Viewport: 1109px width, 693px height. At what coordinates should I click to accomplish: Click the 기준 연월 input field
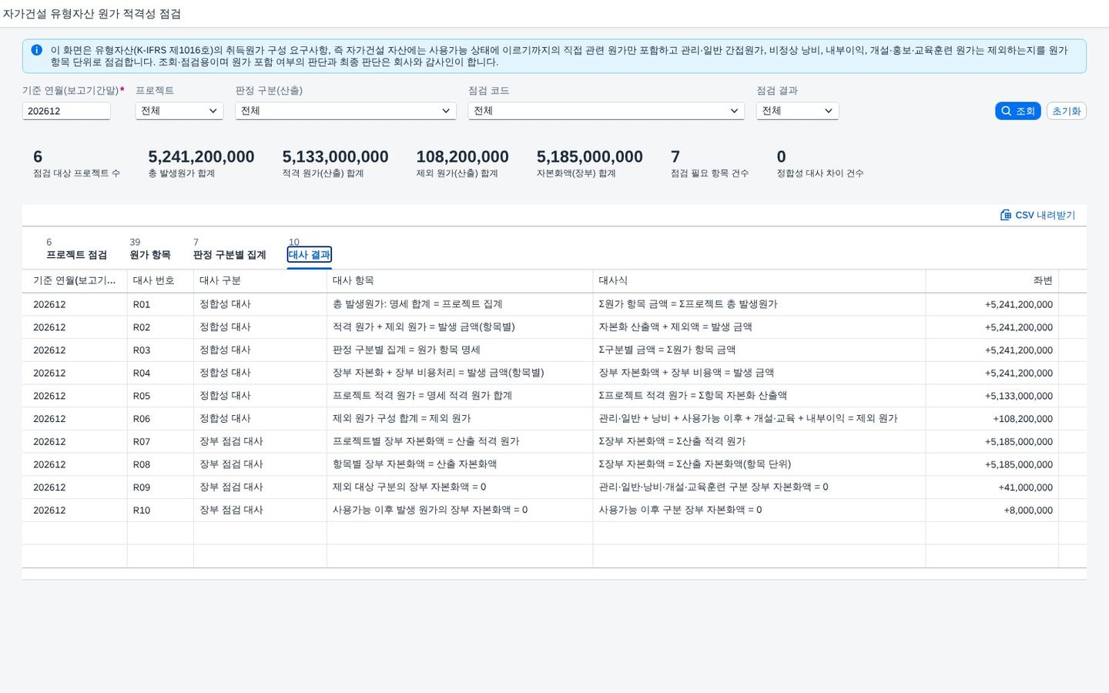click(x=66, y=111)
